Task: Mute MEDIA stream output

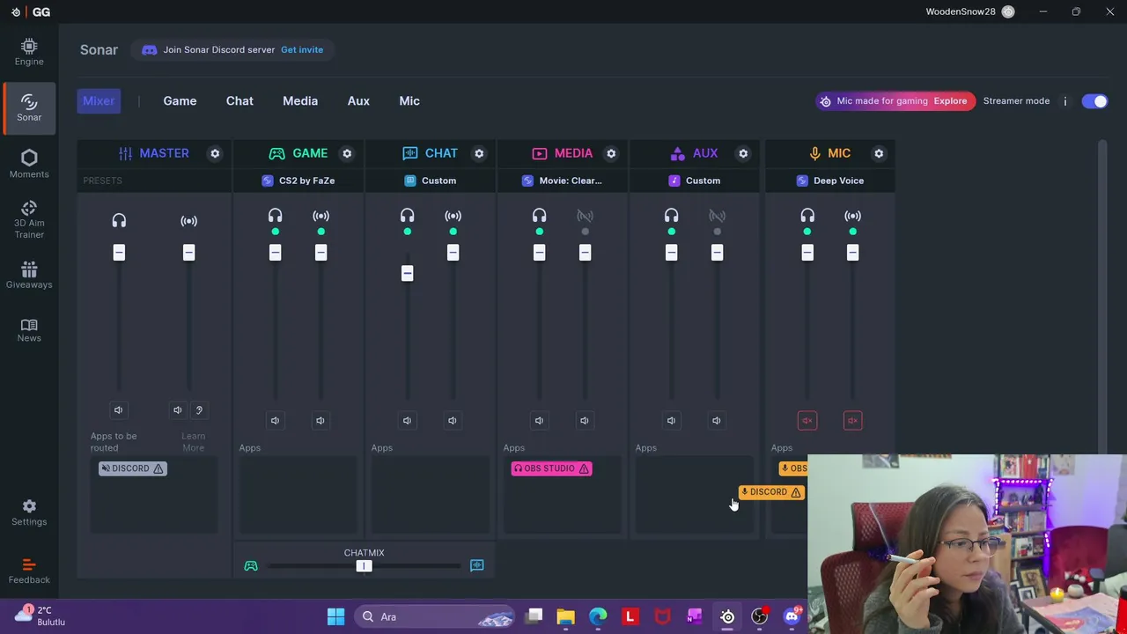Action: click(585, 420)
